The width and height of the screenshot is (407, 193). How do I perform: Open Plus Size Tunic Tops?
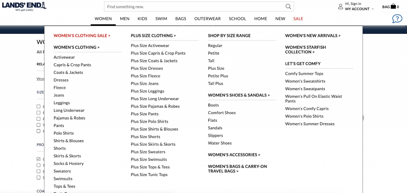coord(149,175)
